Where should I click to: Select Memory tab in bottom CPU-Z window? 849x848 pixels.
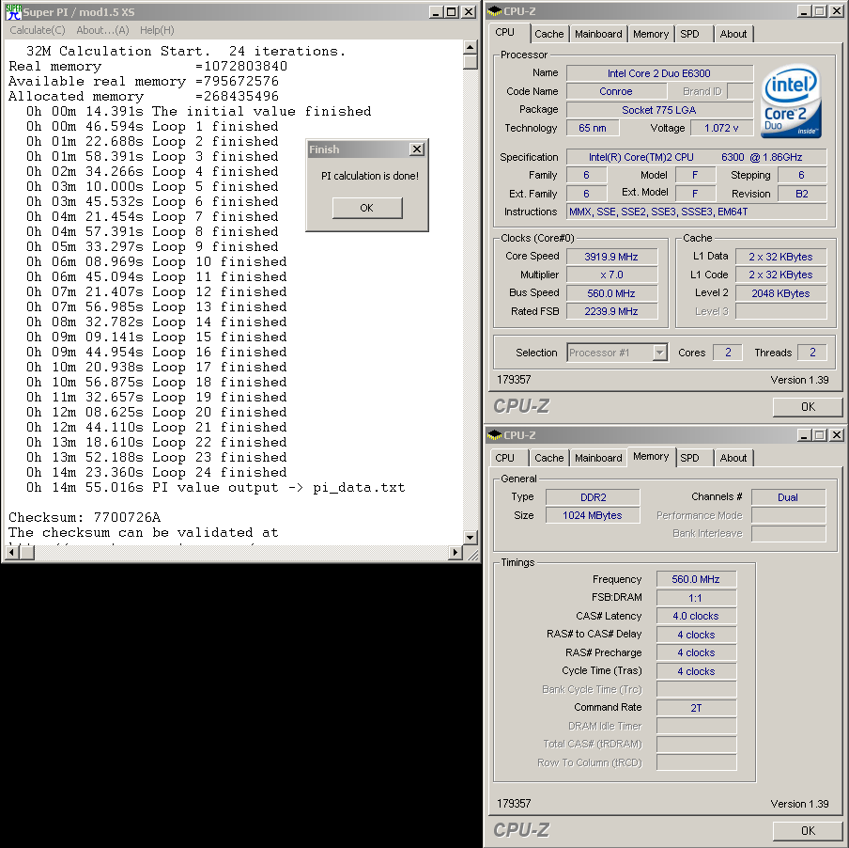[651, 456]
